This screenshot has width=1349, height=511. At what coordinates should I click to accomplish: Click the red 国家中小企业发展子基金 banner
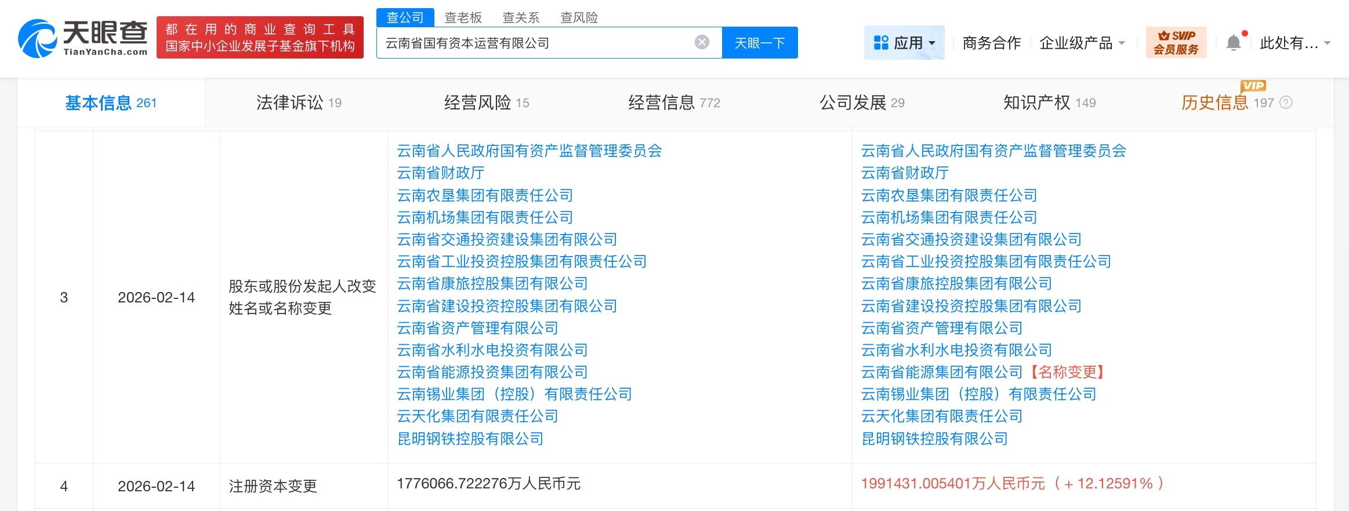click(x=260, y=38)
